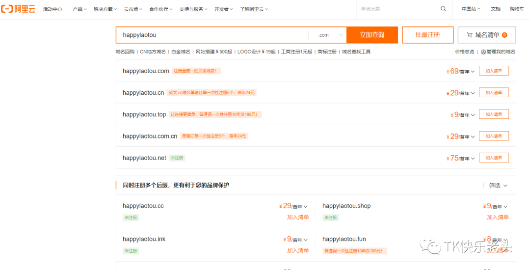Open 活动中心 in the top navigation
The image size is (530, 270).
(53, 9)
